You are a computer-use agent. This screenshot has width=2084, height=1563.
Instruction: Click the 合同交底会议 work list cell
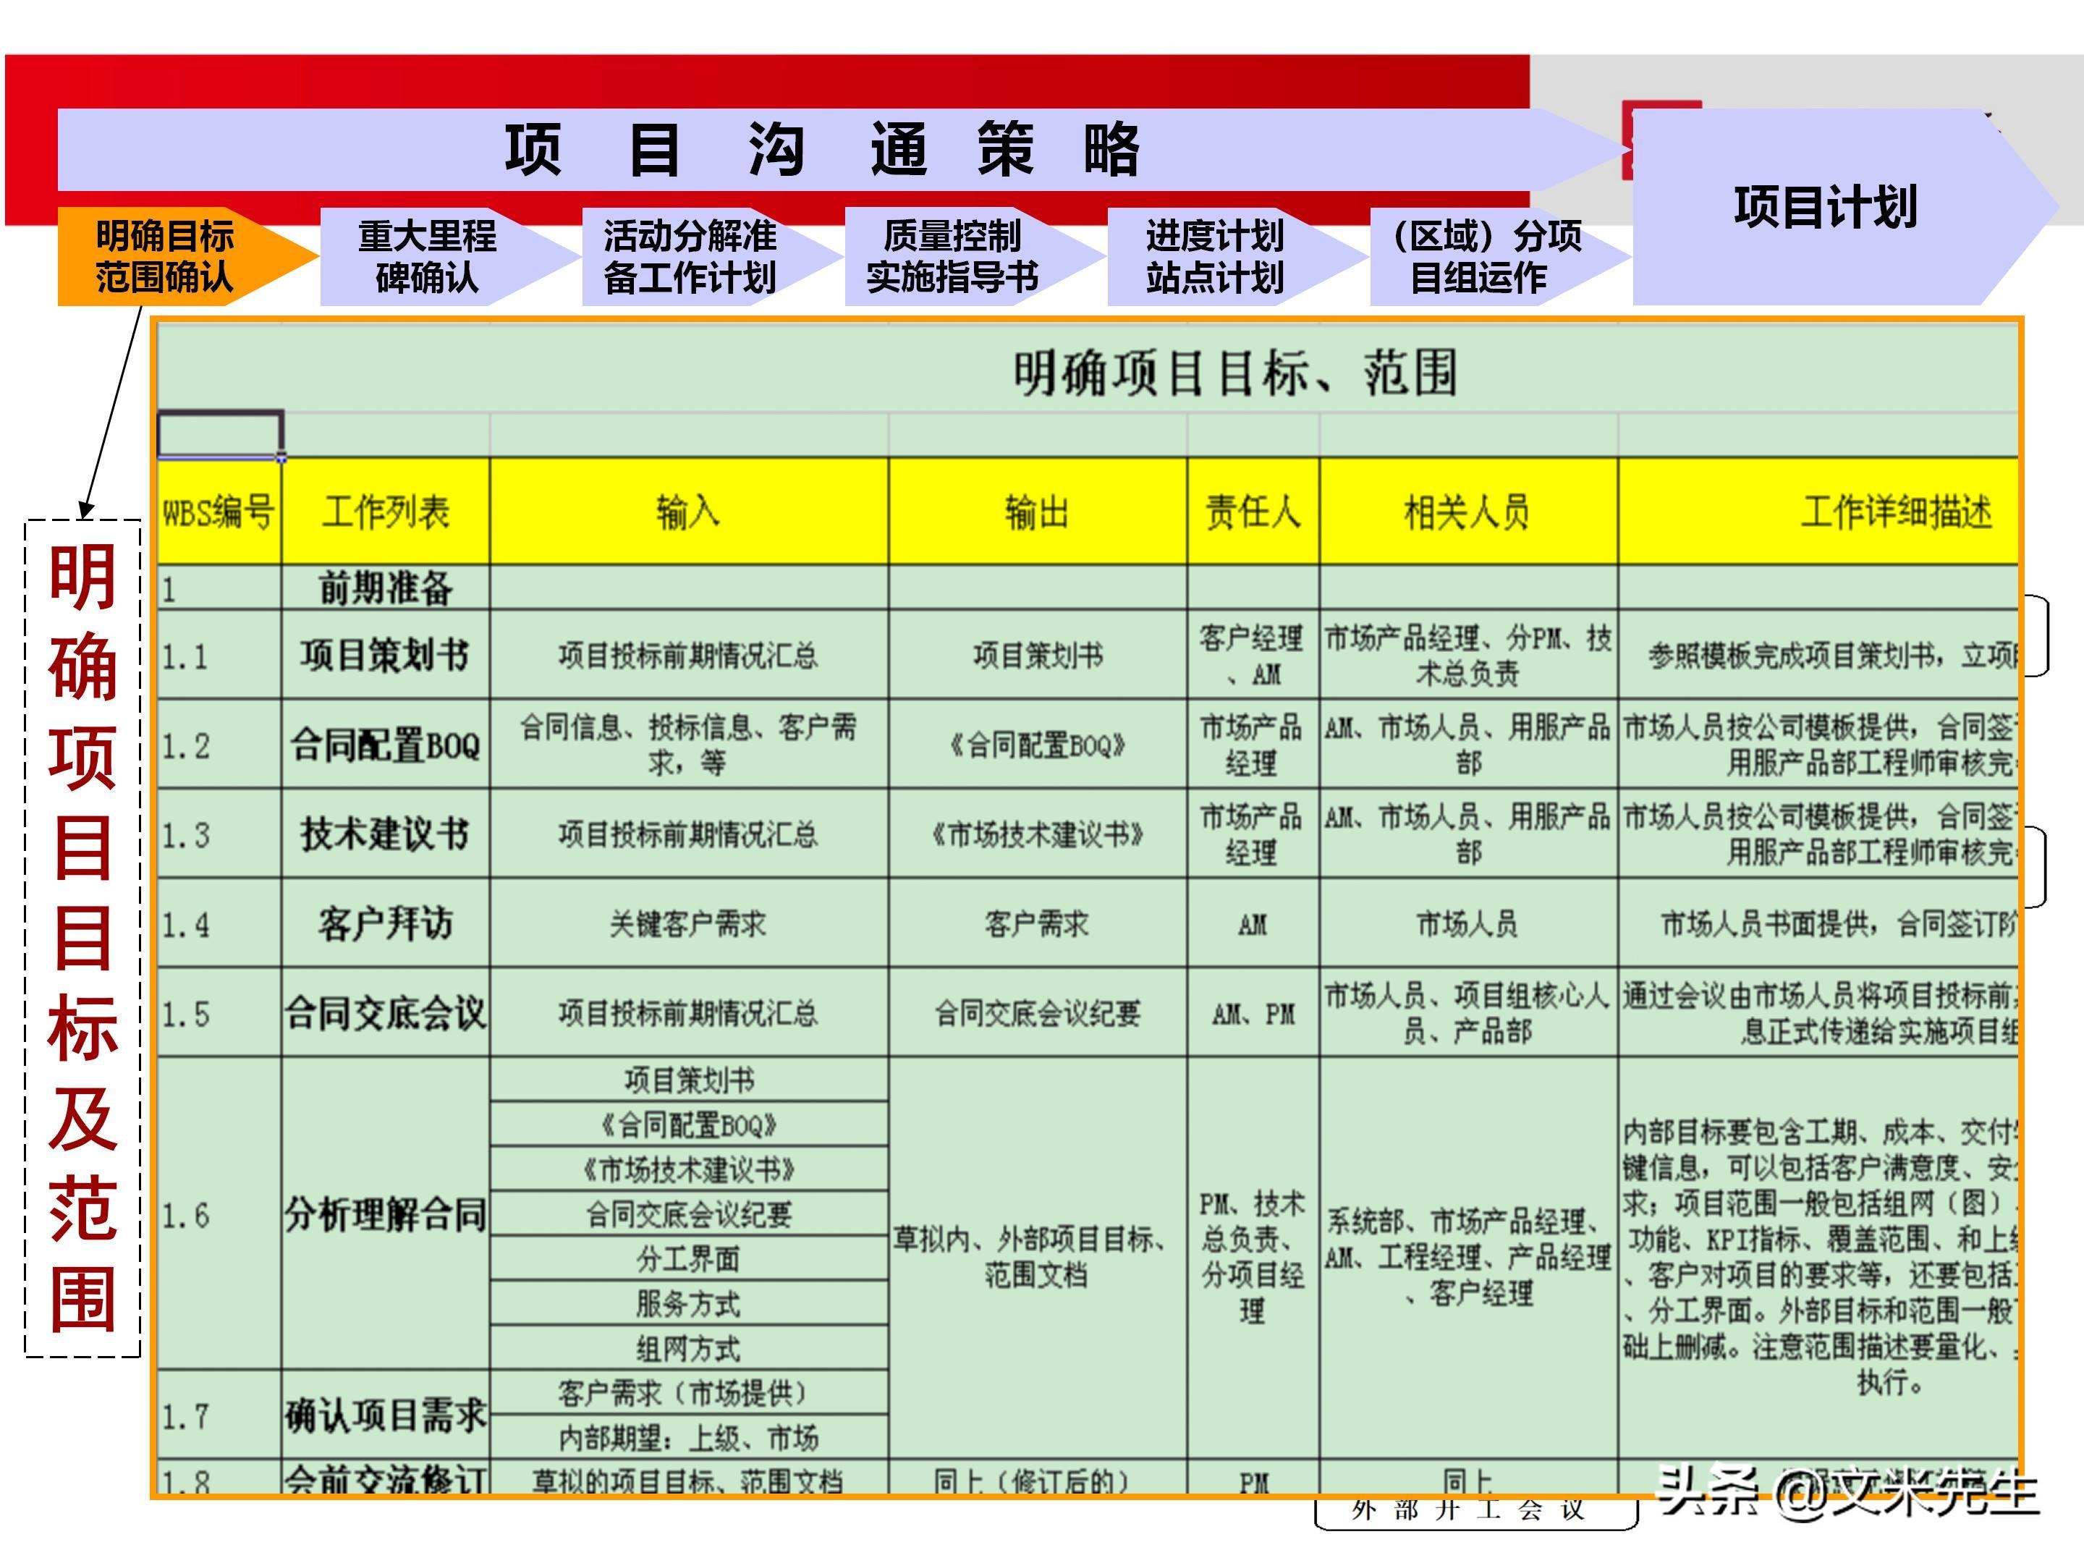[386, 1012]
